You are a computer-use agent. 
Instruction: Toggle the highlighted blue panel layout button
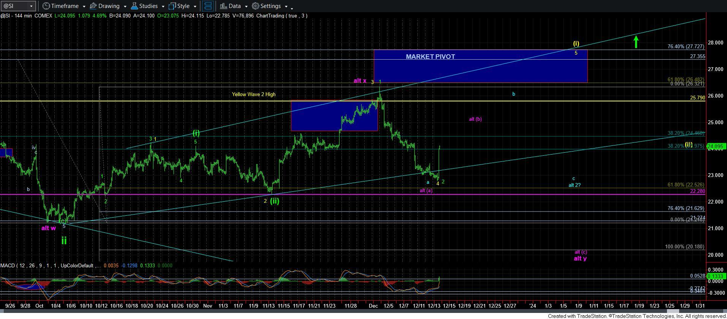point(207,6)
